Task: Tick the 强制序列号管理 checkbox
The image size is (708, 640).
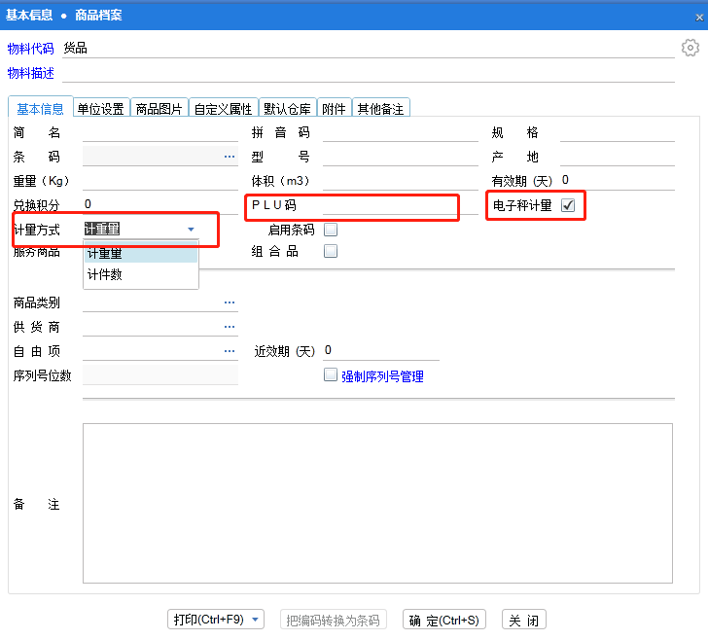Action: point(331,375)
